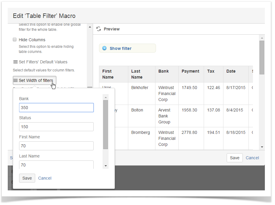Click the Status width field showing 150
The width and height of the screenshot is (275, 205).
point(56,127)
